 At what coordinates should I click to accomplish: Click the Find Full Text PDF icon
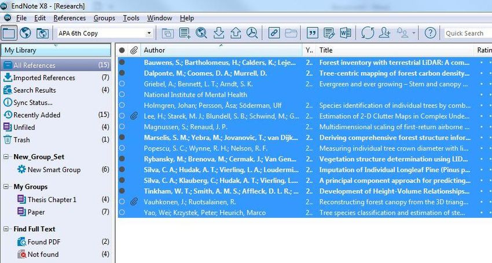pos(252,32)
